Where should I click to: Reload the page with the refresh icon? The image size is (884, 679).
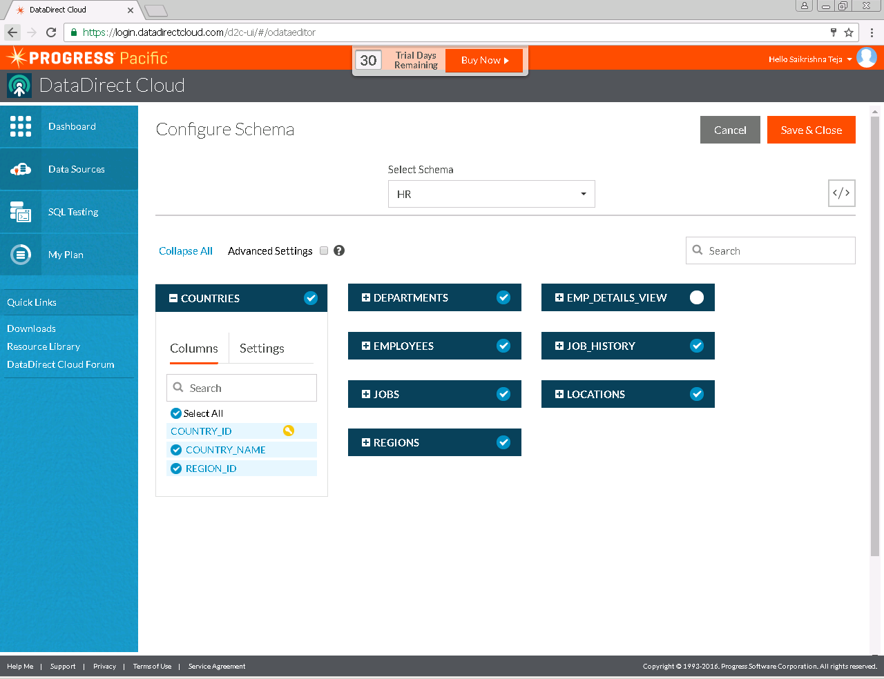coord(51,32)
